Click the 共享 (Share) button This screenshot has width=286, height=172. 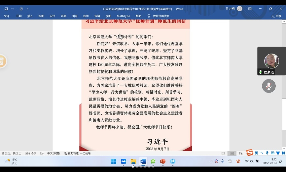pos(277,16)
